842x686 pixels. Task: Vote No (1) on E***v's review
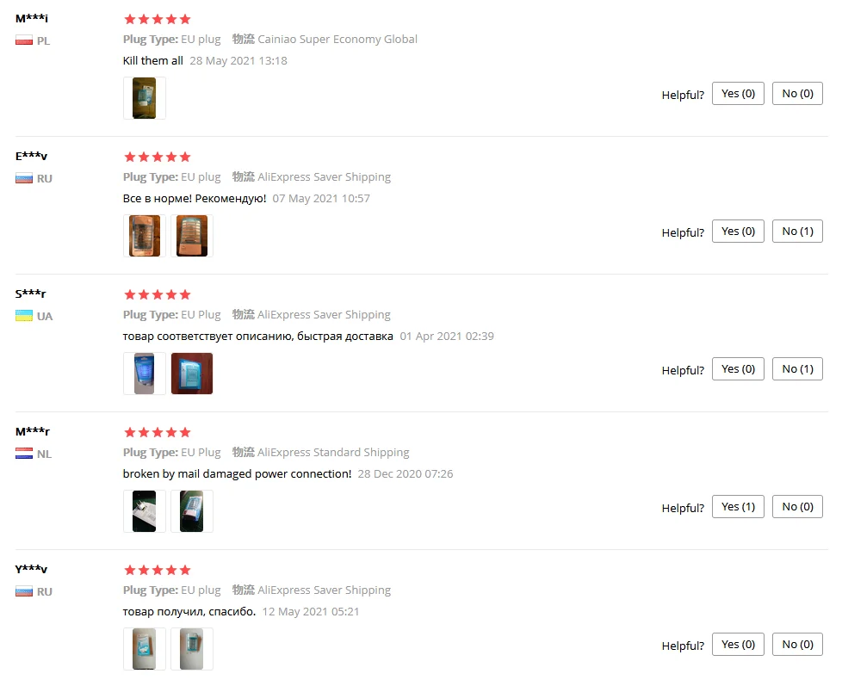(797, 232)
